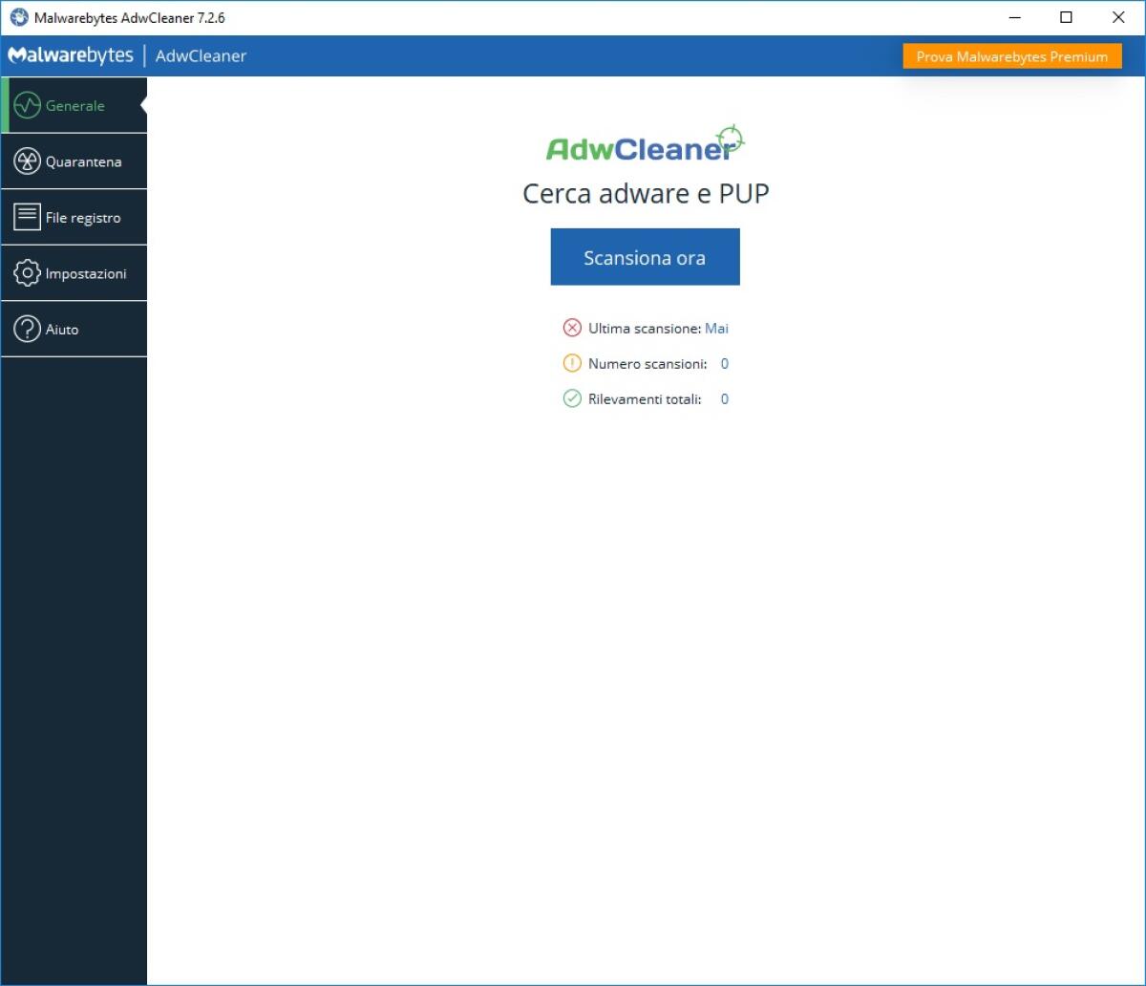Click the Mai link beside Ultima scansione
1146x986 pixels.
tap(716, 328)
